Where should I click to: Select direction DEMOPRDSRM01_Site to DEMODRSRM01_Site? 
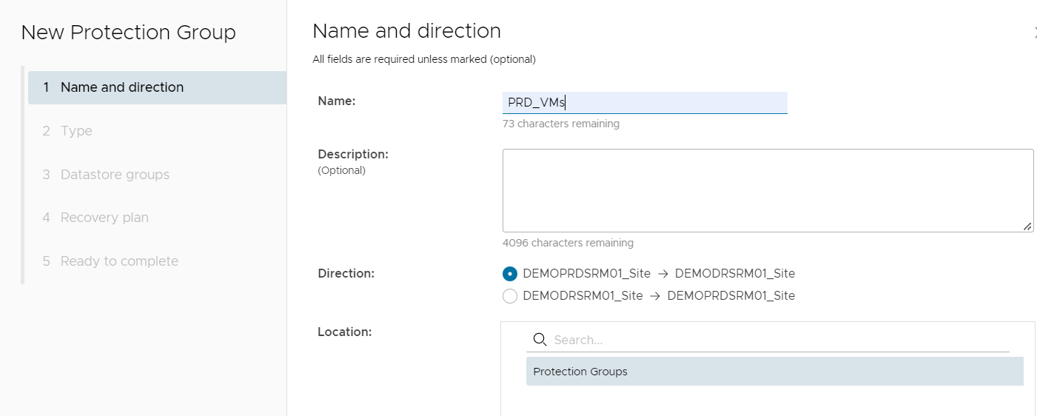click(510, 274)
